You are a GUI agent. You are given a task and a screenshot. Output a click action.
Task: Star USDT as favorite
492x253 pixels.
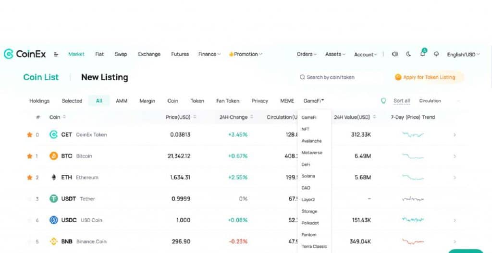pos(29,198)
